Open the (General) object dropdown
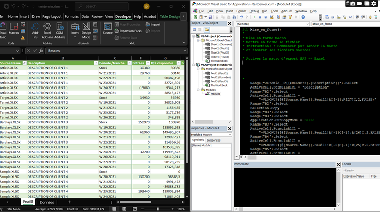 pyautogui.click(x=273, y=24)
